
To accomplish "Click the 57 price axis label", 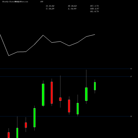I will (x=131, y=76).
